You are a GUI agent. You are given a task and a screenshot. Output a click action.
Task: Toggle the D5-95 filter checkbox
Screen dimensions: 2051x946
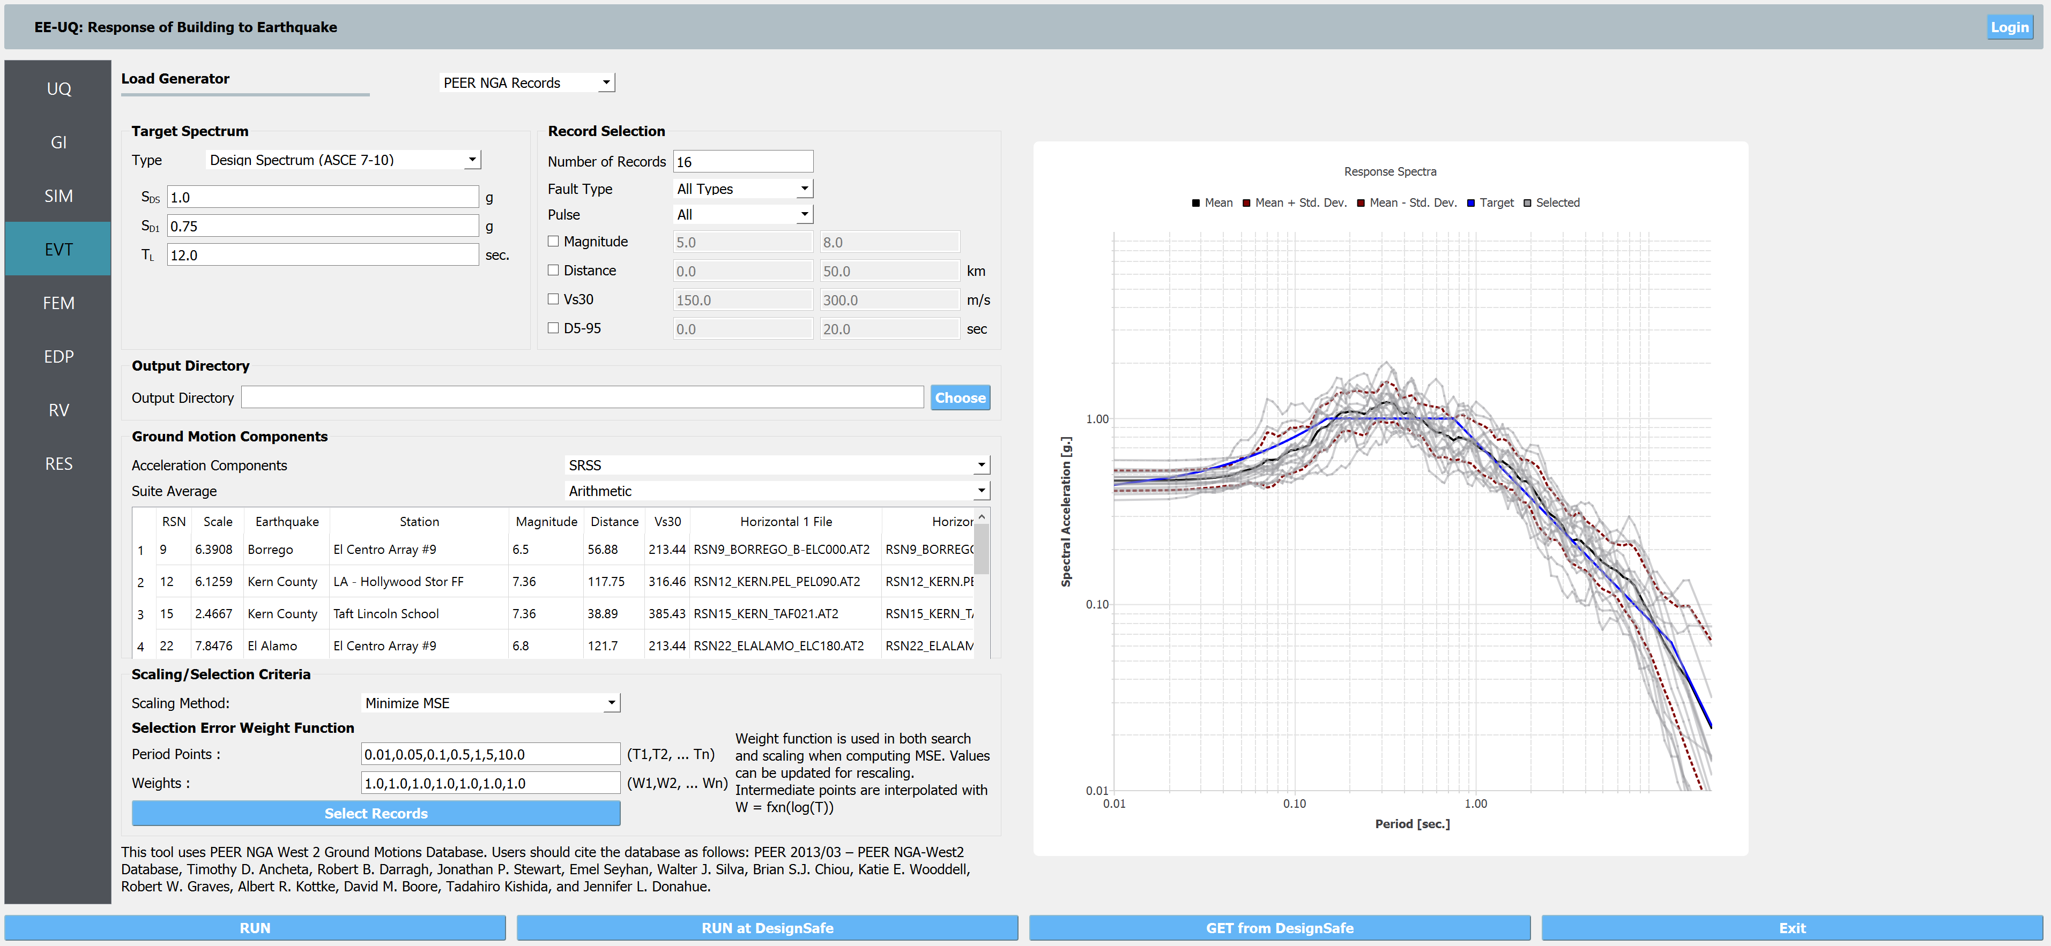click(x=553, y=328)
